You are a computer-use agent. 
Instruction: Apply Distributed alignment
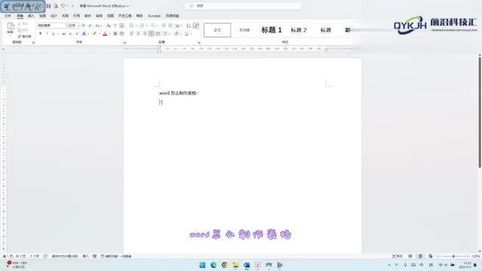[157, 33]
